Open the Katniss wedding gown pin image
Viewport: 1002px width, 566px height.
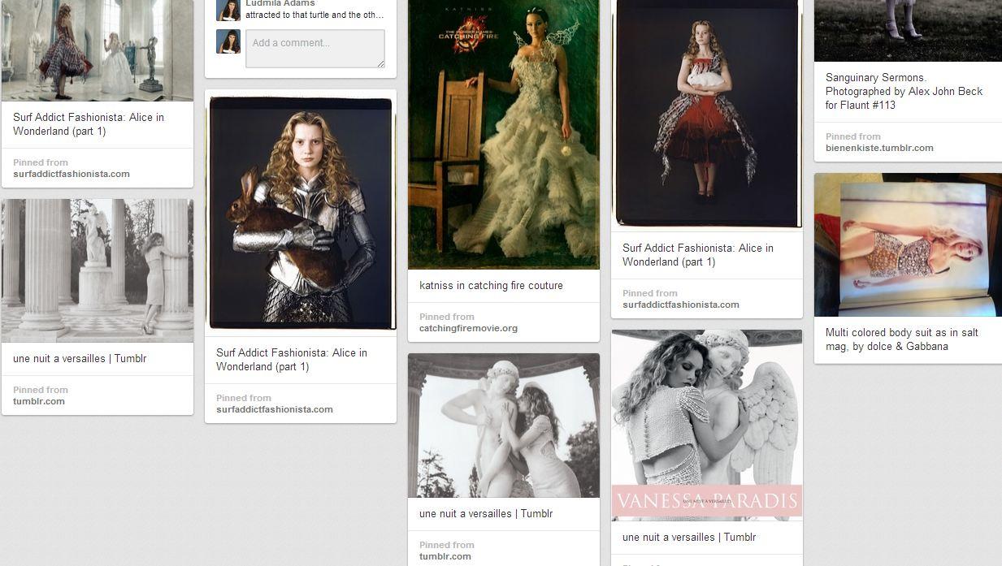504,134
